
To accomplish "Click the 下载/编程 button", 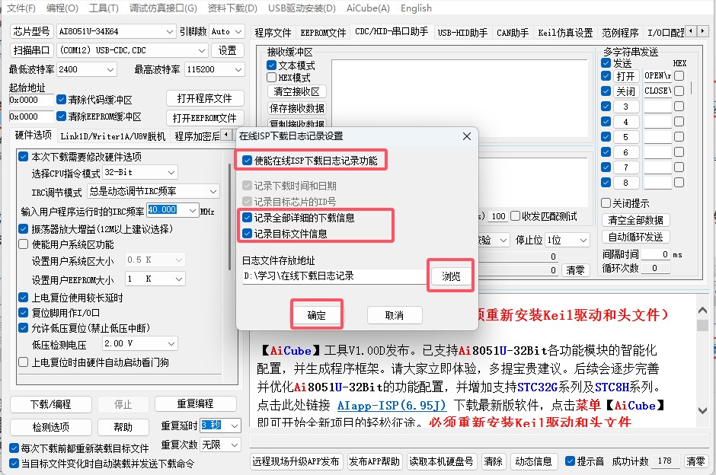I will pyautogui.click(x=51, y=404).
